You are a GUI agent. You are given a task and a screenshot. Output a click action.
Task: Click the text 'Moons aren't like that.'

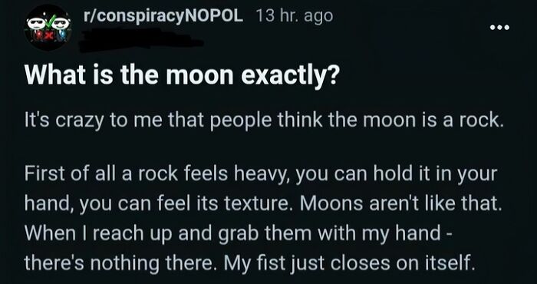pos(399,204)
